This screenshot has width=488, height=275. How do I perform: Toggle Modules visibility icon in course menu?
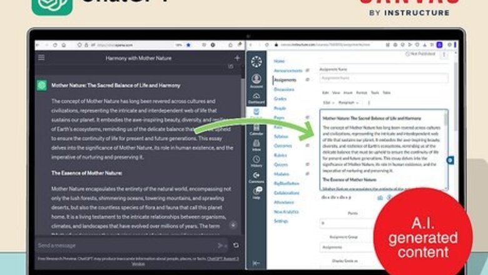pos(307,174)
